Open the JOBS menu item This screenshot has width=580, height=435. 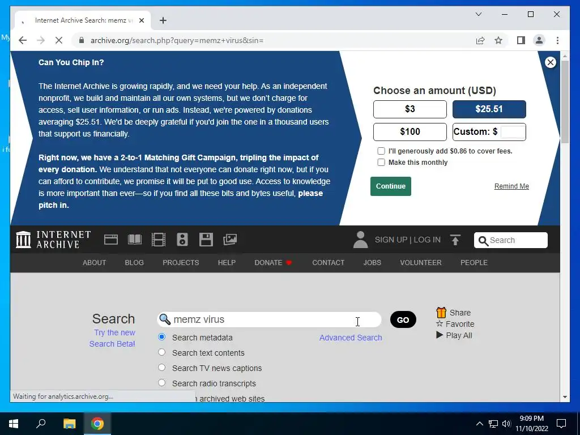click(372, 263)
